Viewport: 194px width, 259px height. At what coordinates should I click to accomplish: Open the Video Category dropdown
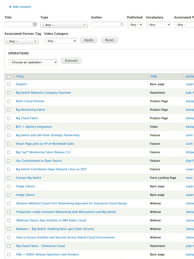[60, 41]
